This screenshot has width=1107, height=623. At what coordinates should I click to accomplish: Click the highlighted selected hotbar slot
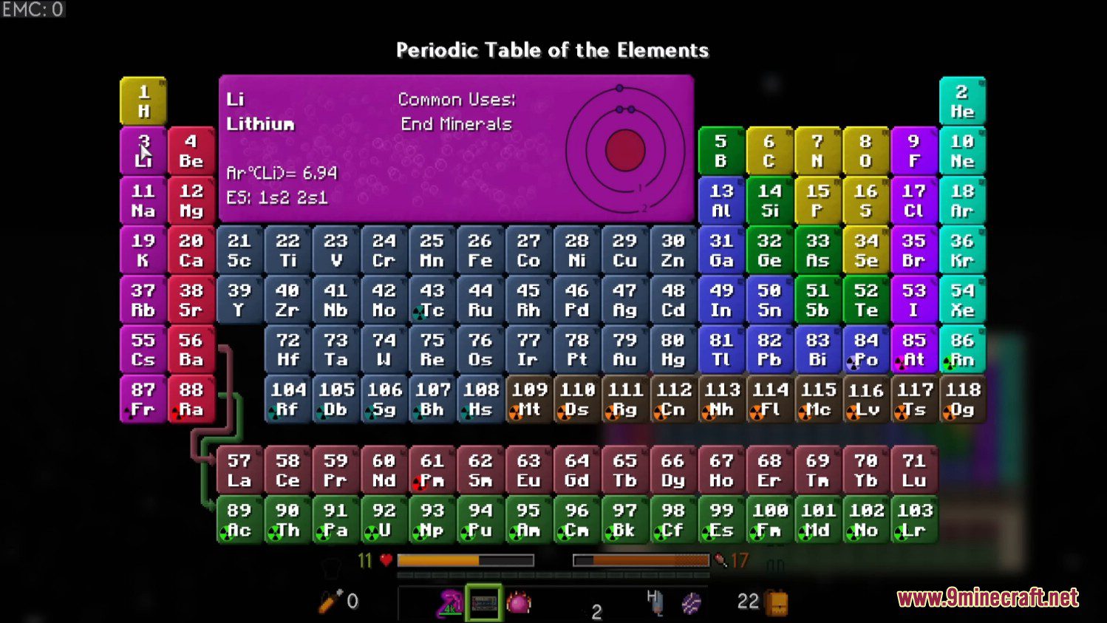click(484, 603)
